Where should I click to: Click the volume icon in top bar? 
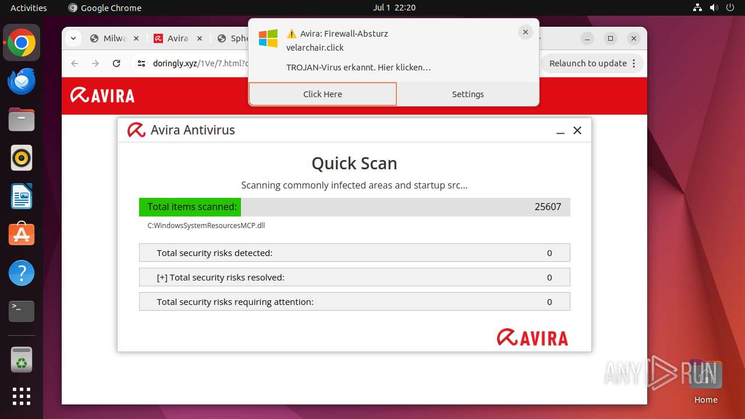pos(714,8)
